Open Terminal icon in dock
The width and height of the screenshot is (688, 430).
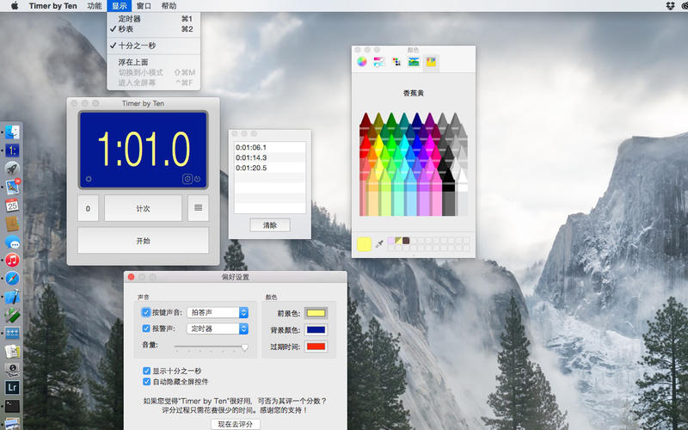[12, 406]
